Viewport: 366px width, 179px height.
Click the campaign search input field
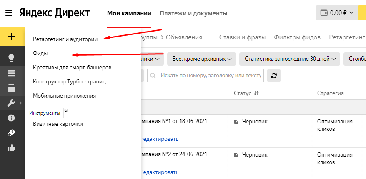[206, 76]
